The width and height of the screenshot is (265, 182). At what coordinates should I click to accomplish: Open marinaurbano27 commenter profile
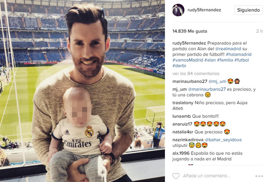click(x=190, y=82)
